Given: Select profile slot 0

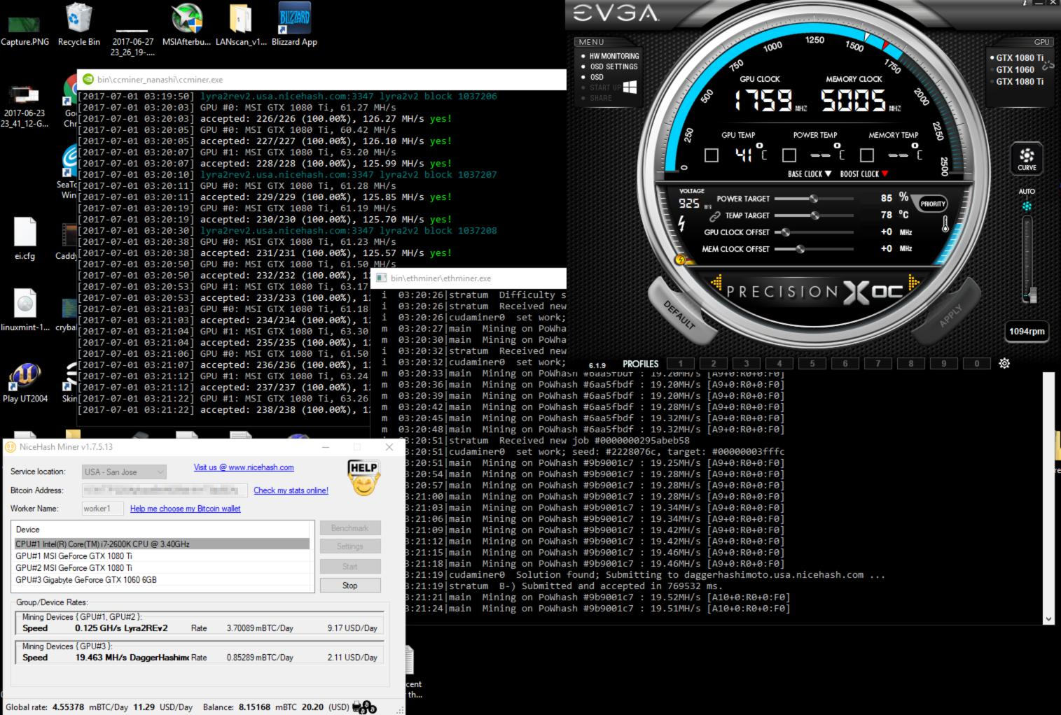Looking at the screenshot, I should 977,364.
